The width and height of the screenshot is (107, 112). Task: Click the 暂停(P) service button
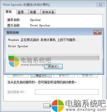[x=64, y=76]
